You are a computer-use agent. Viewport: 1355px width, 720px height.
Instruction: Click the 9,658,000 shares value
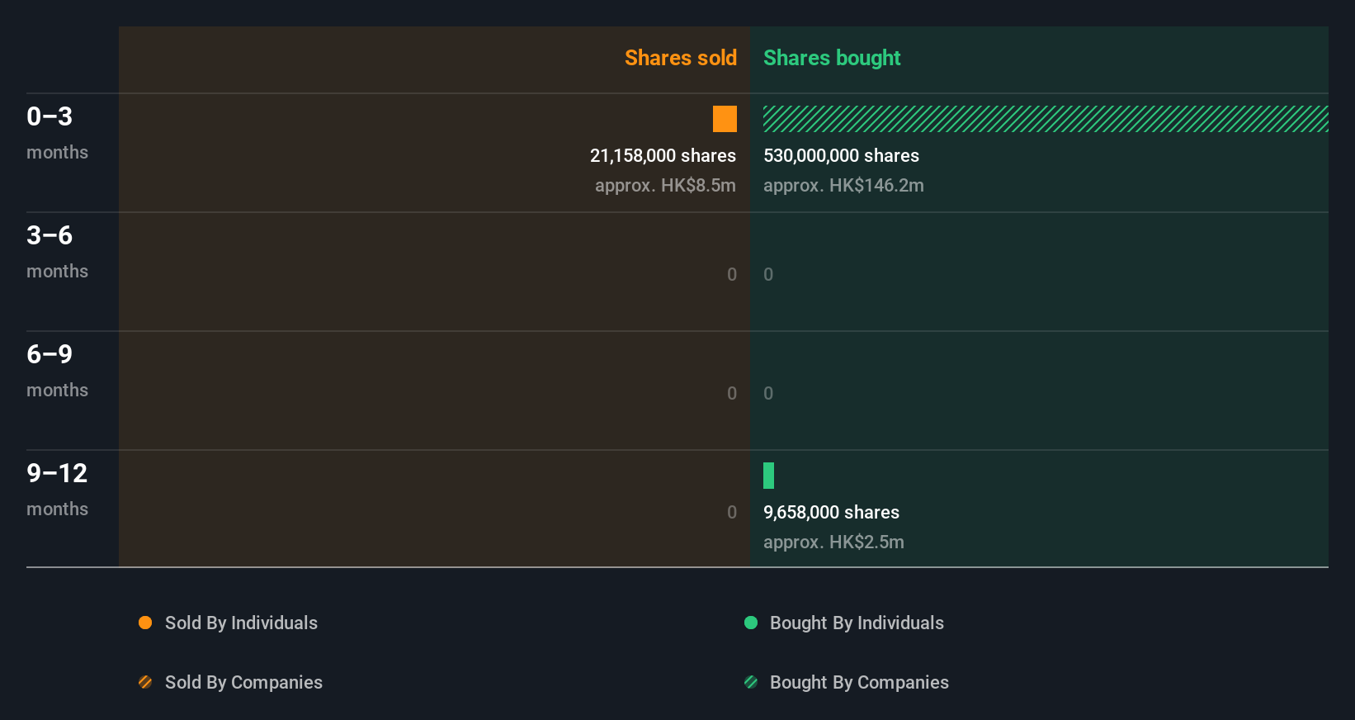[x=831, y=512]
